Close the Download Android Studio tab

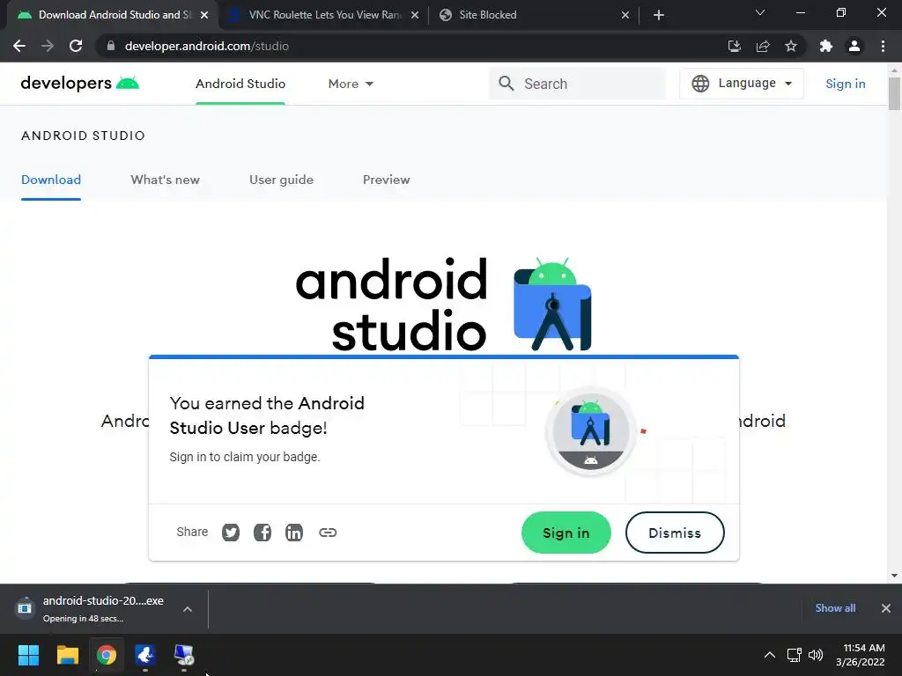(x=204, y=15)
